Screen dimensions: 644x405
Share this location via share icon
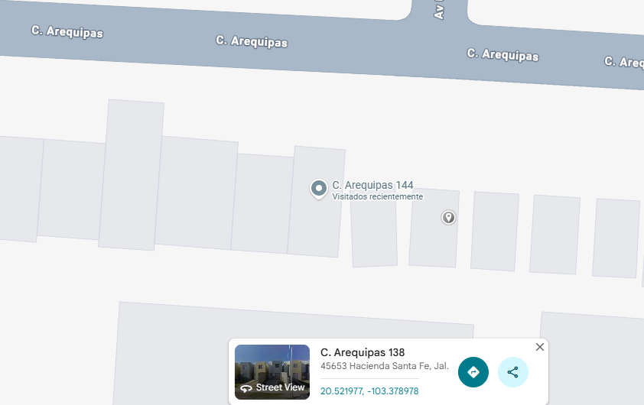512,372
